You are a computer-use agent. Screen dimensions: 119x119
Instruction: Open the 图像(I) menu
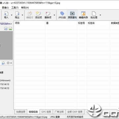tap(5, 8)
